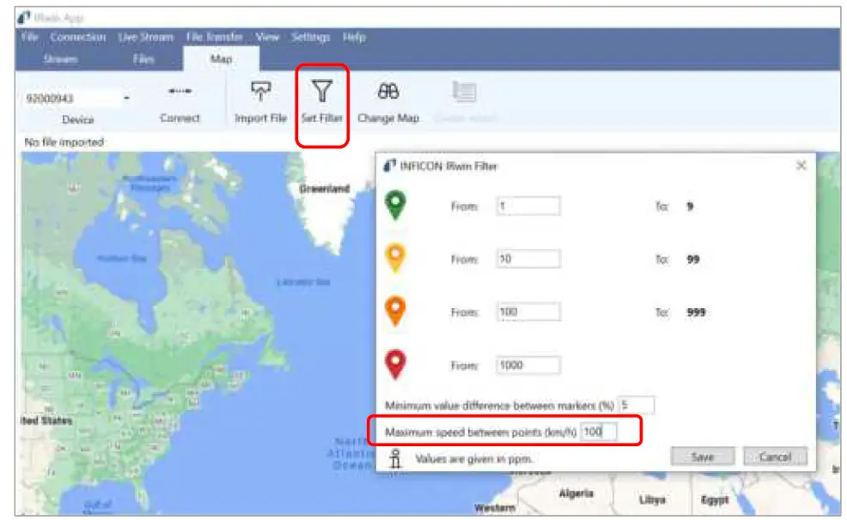This screenshot has width=847, height=520.
Task: Click the red map marker icon
Action: click(395, 364)
